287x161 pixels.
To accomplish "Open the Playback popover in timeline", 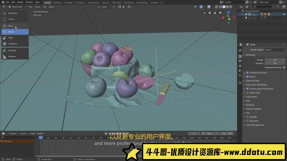I will click(x=13, y=134).
